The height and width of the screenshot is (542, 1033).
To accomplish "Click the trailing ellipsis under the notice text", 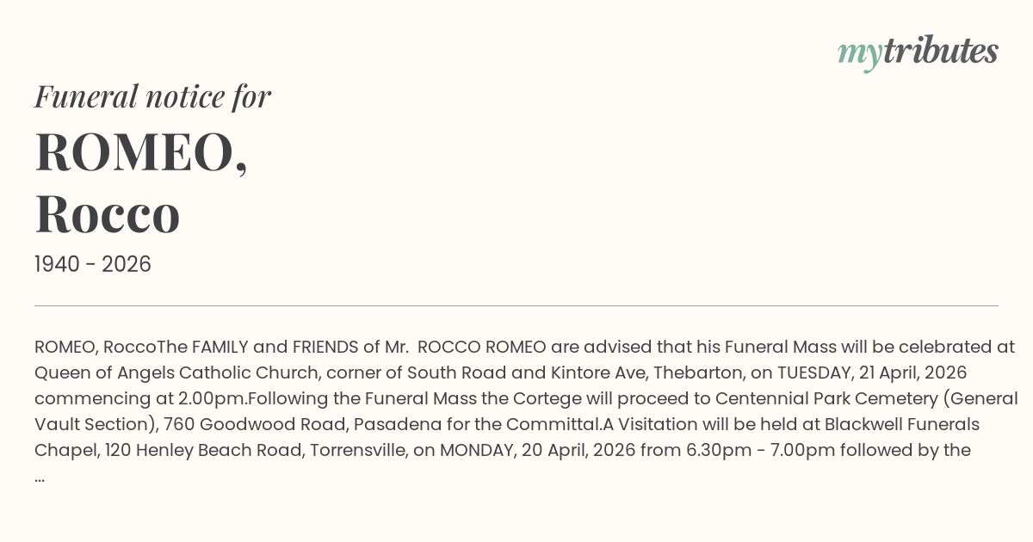I will pyautogui.click(x=40, y=476).
